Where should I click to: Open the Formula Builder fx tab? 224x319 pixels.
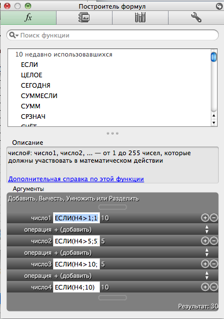pyautogui.click(x=28, y=18)
